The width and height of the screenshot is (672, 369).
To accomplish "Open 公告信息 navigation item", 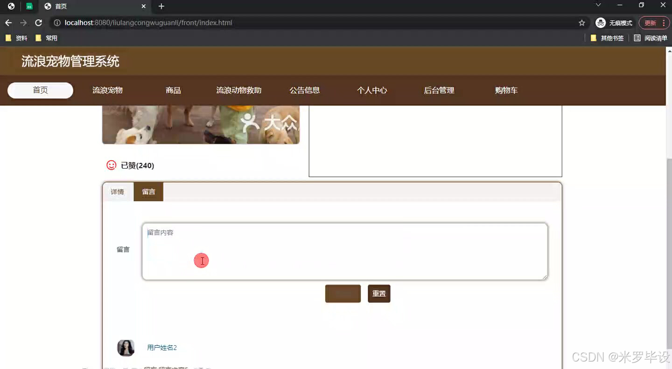I will 305,90.
